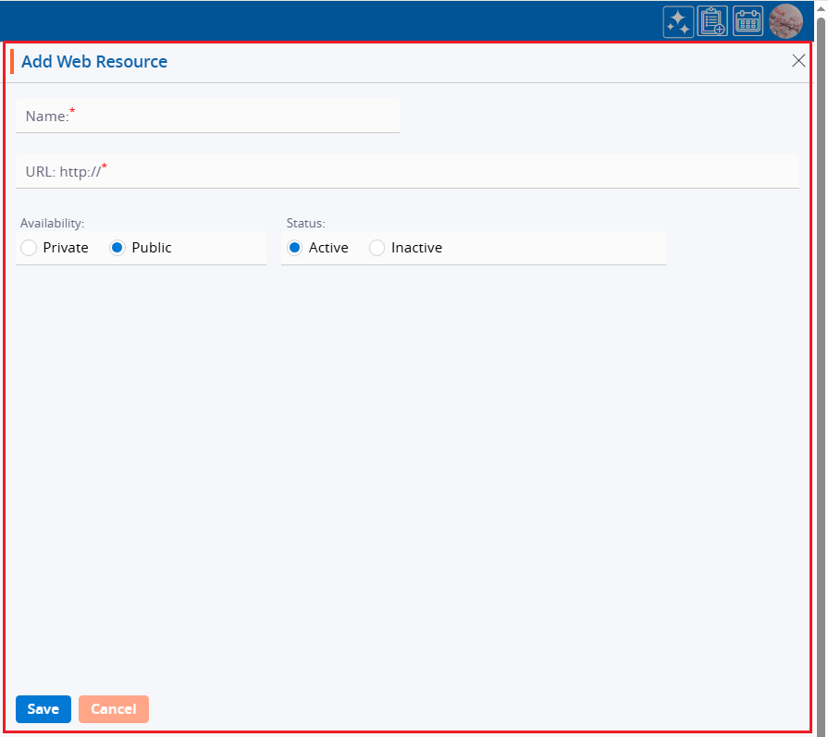Open the calendar icon in header
Viewport: 828px width, 737px height.
point(748,21)
